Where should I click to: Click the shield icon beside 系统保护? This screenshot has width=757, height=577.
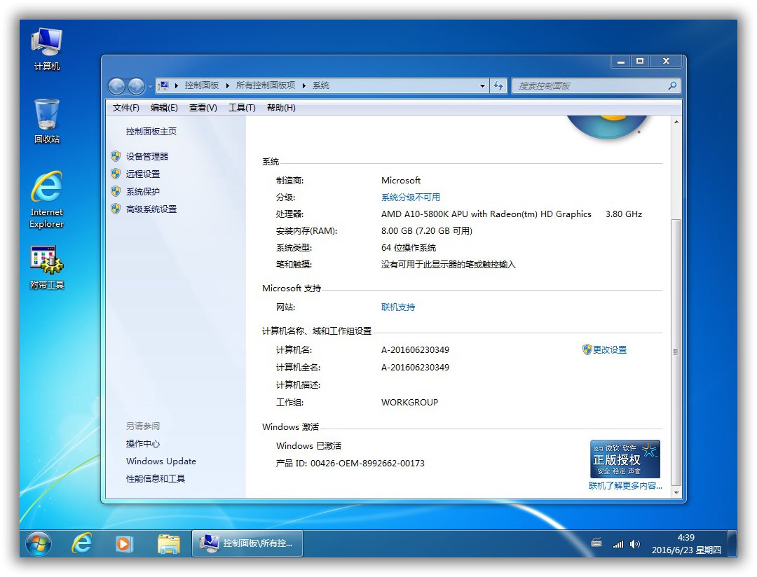click(116, 191)
